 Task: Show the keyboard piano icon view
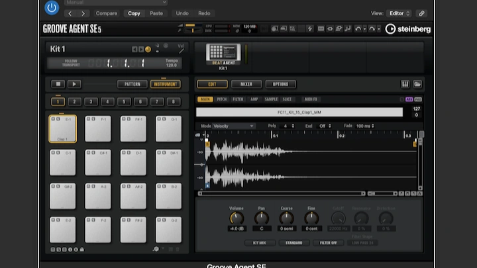pos(405,84)
